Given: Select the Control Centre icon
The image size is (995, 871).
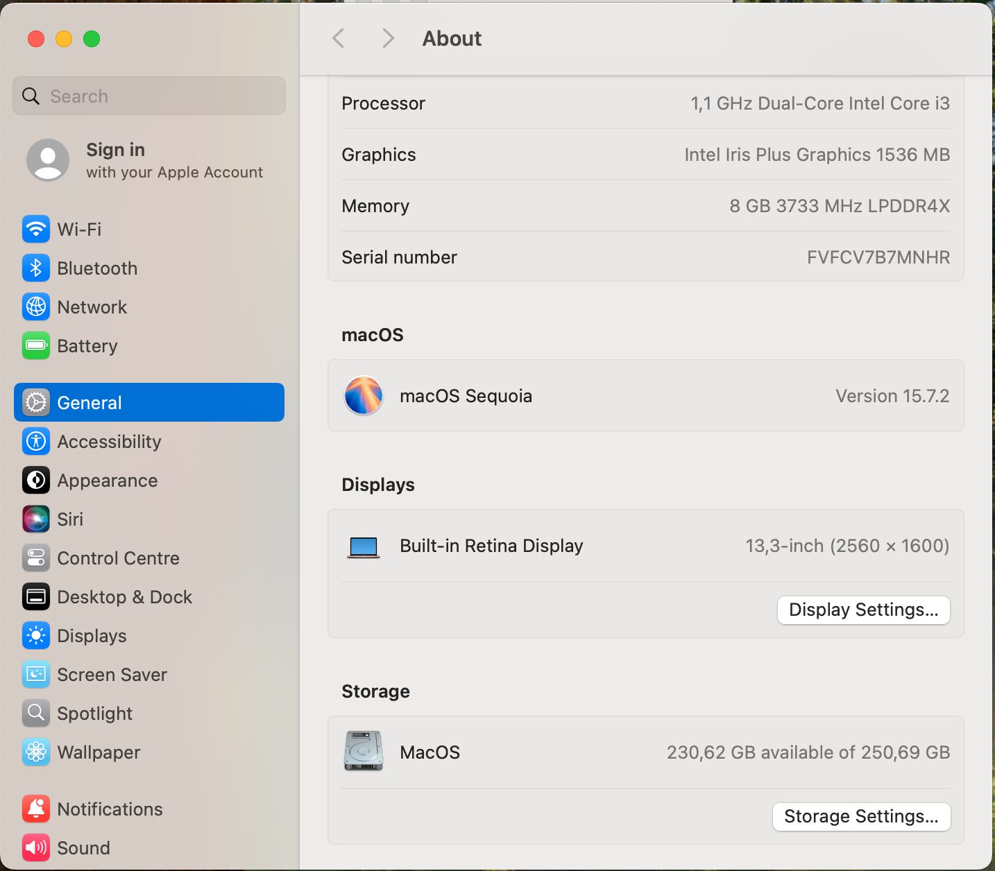Looking at the screenshot, I should pyautogui.click(x=36, y=558).
